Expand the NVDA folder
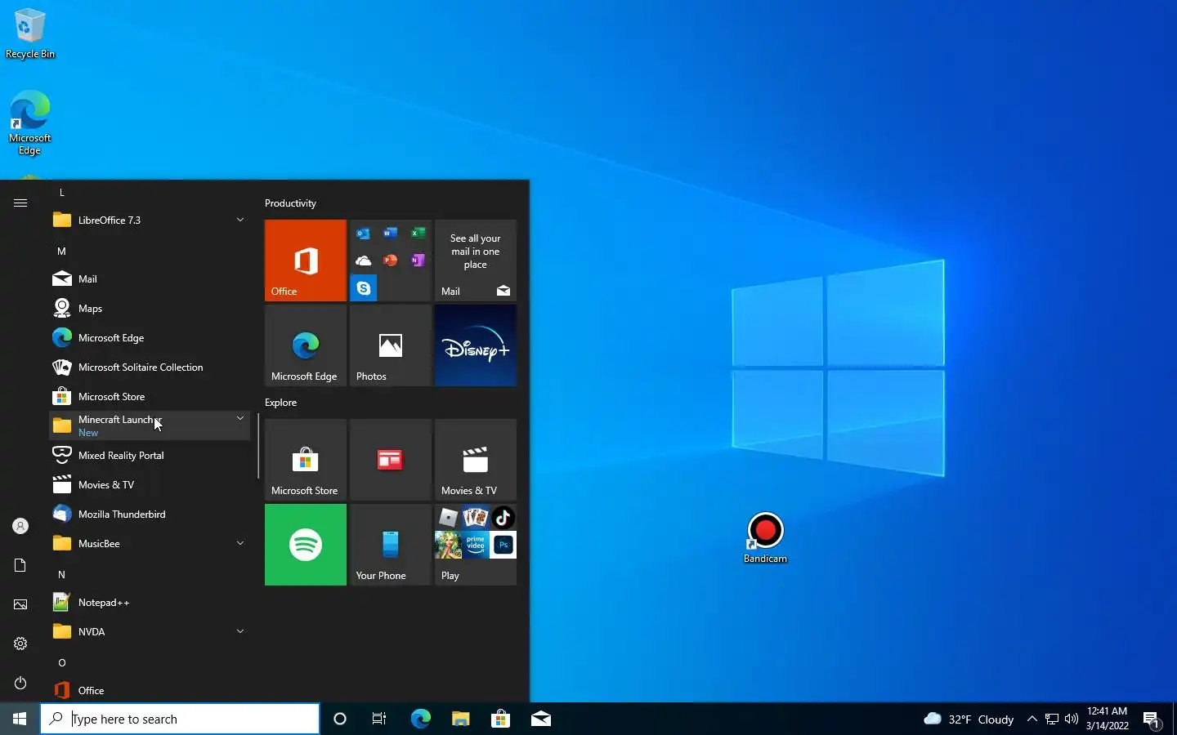 [150, 632]
